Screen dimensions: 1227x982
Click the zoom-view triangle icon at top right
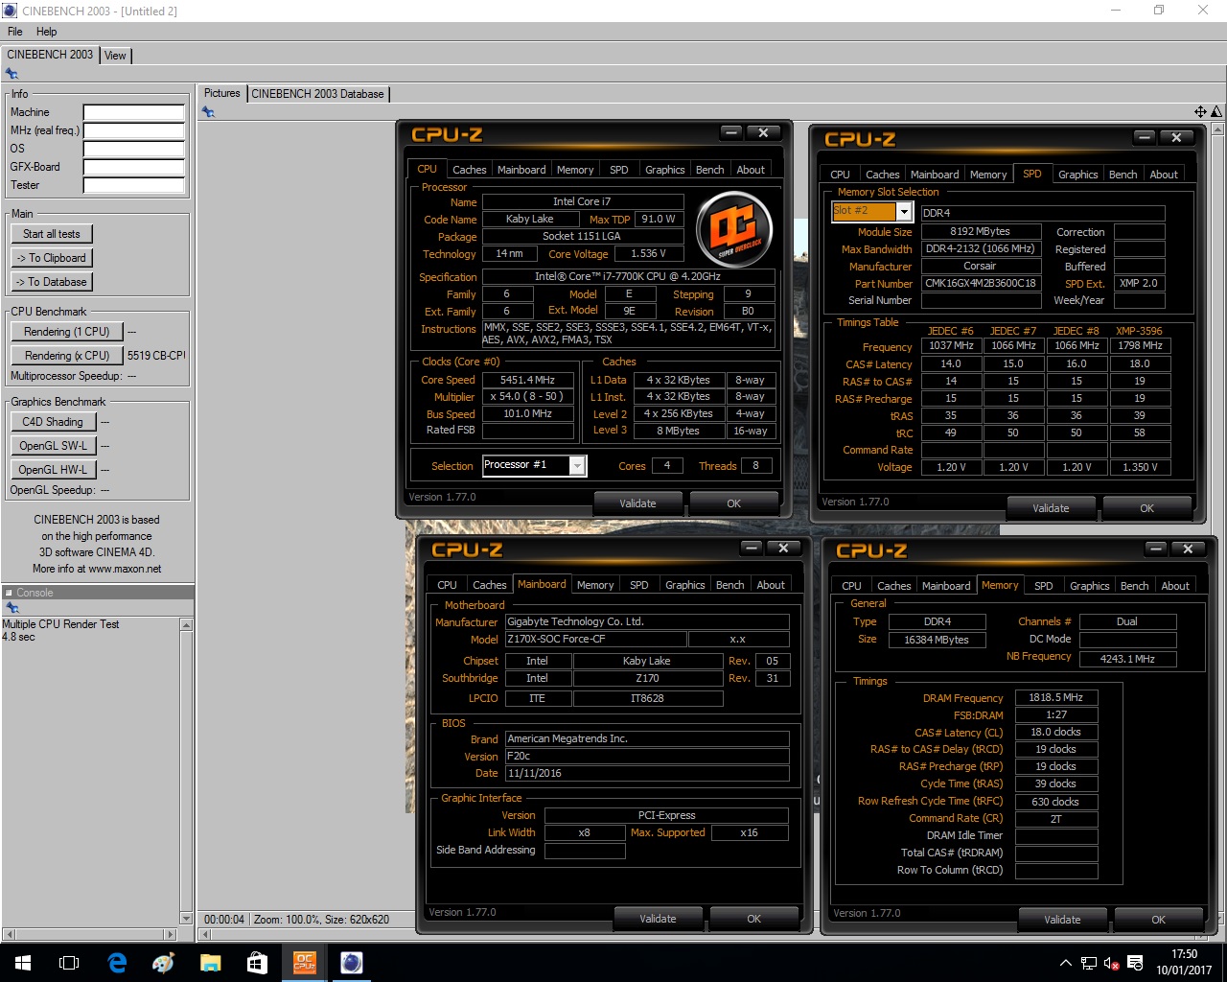pos(1216,112)
